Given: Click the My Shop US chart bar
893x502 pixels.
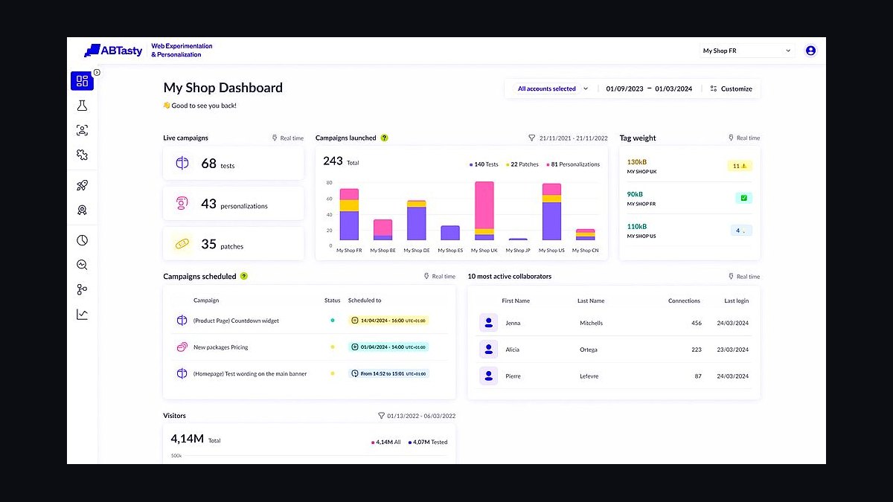Looking at the screenshot, I should 551,212.
